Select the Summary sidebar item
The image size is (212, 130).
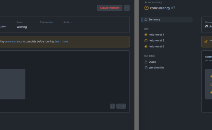(167, 19)
